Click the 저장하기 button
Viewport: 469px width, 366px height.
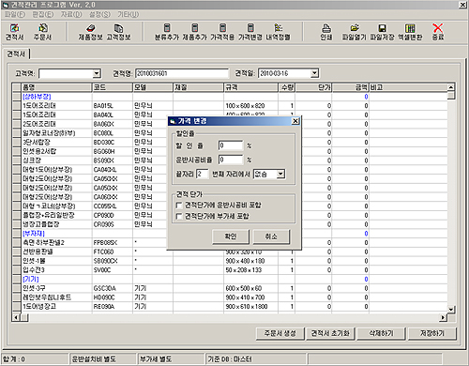coord(432,333)
